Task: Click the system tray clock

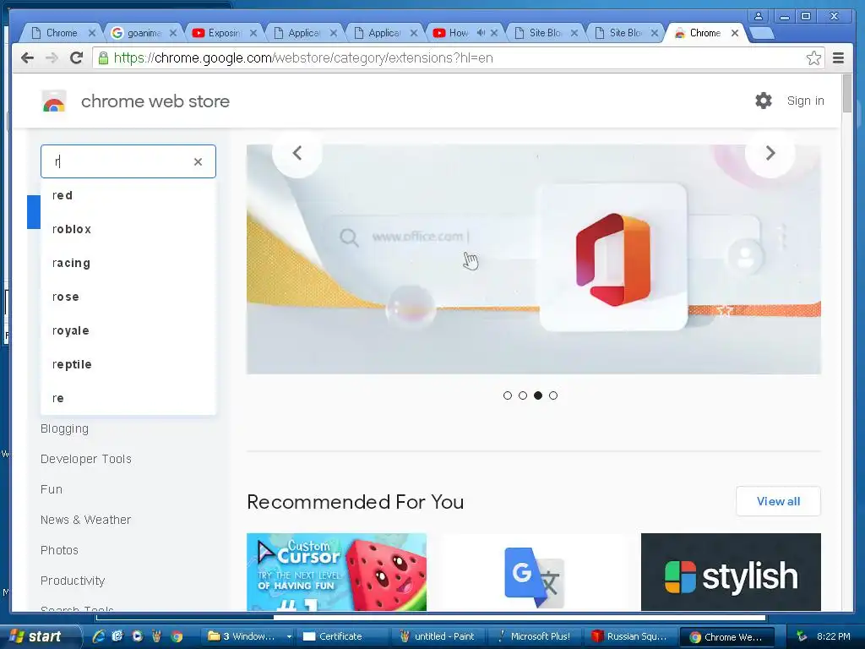Action: coord(834,636)
